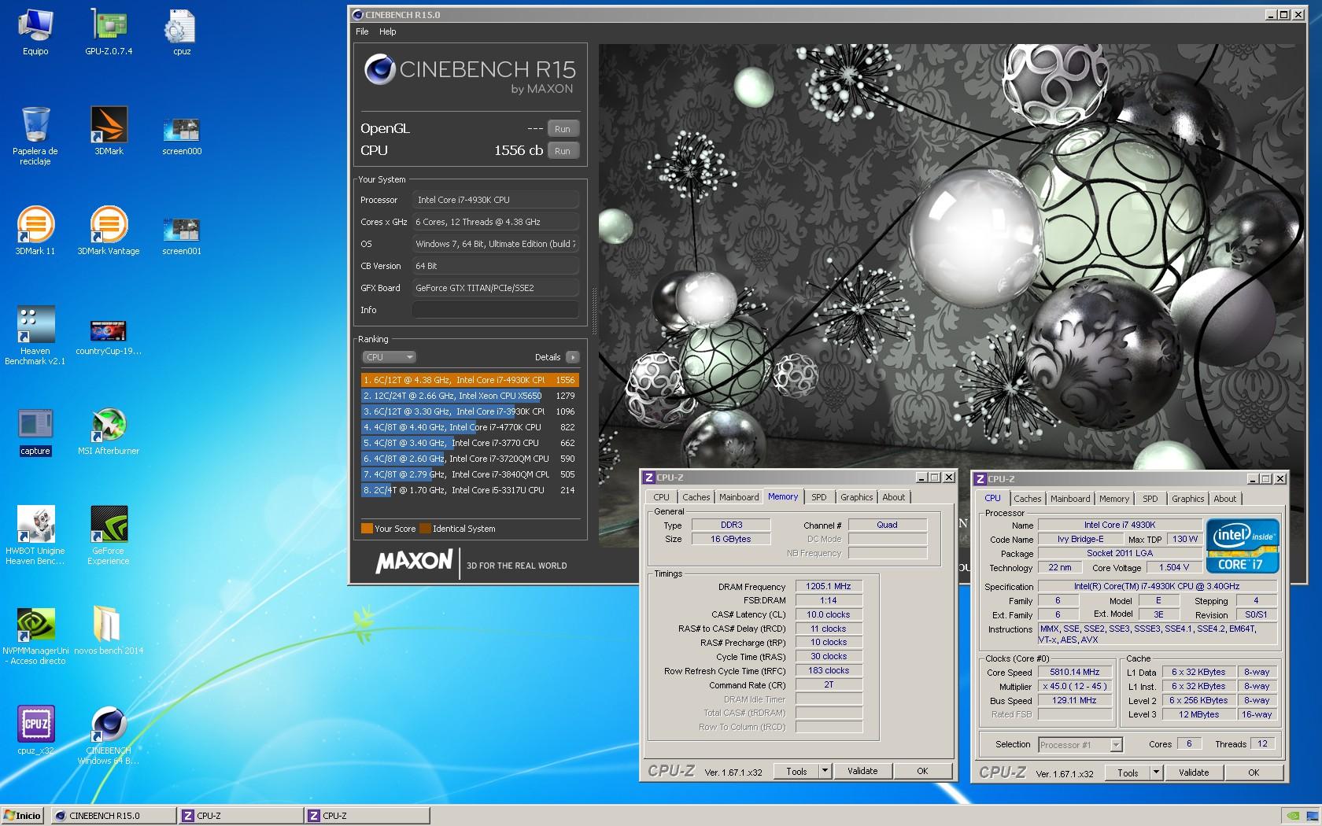Open Caches tab in right CPU-Z window
This screenshot has width=1322, height=826.
(x=1027, y=499)
